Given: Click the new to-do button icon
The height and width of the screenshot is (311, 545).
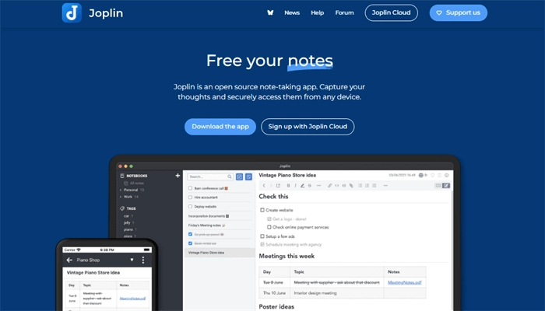Looking at the screenshot, I should 240,176.
